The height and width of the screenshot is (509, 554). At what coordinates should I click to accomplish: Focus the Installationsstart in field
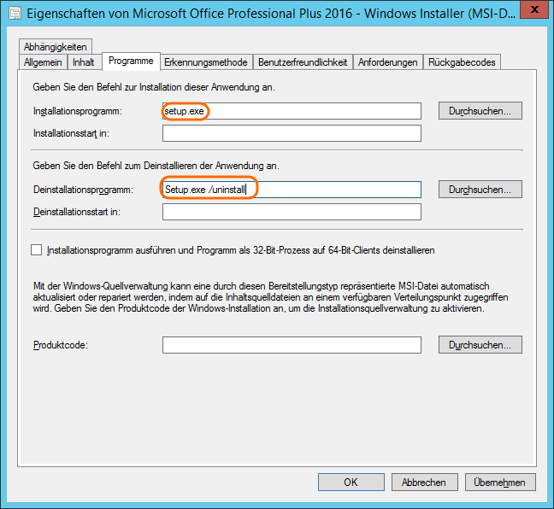click(291, 133)
